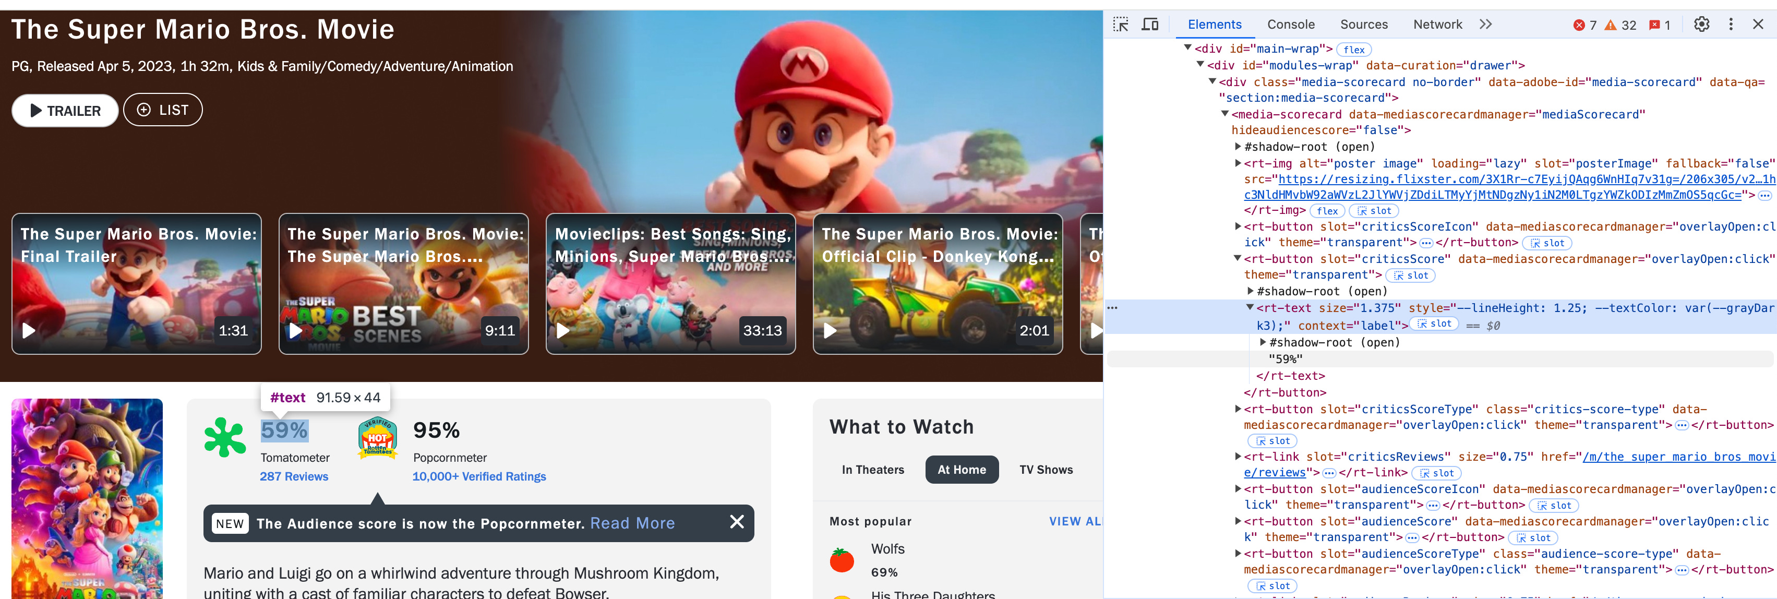
Task: Dismiss the Popcornmeter announcement banner
Action: pos(736,522)
